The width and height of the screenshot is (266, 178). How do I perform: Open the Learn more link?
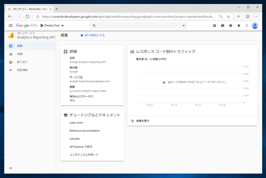pyautogui.click(x=76, y=123)
